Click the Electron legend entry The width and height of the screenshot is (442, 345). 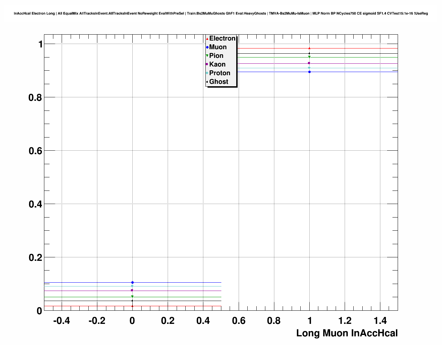tap(221, 38)
